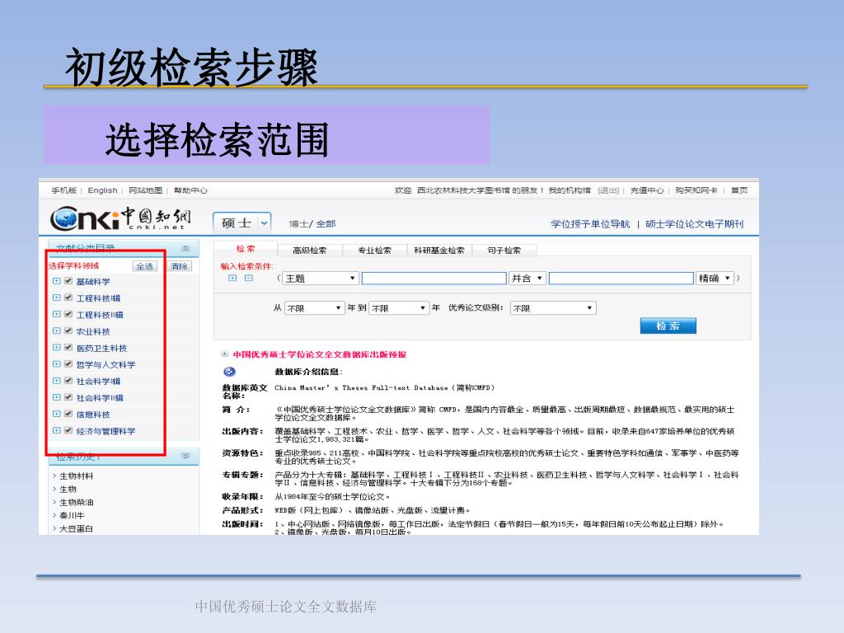The image size is (844, 633).
Task: Toggle the 经济与管理科学 checkbox
Action: point(68,430)
